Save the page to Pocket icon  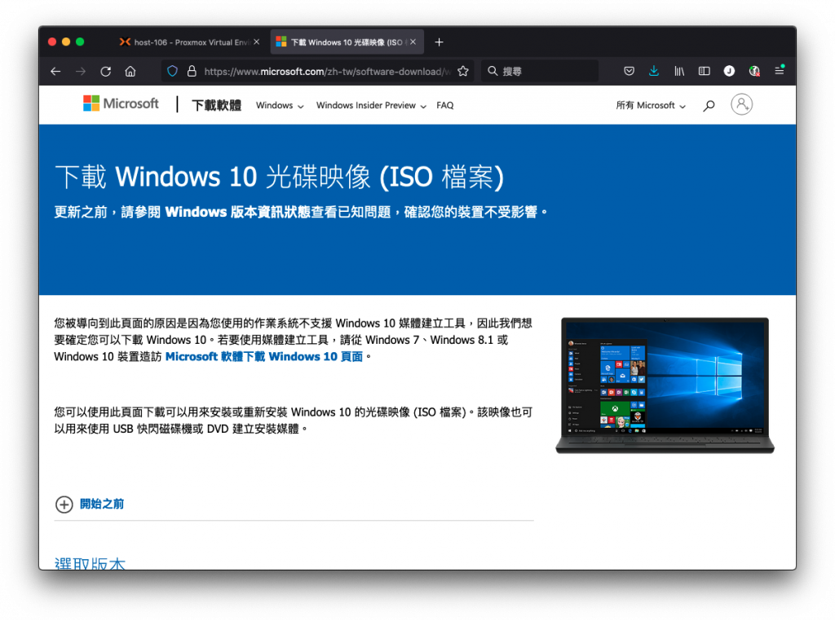[629, 71]
